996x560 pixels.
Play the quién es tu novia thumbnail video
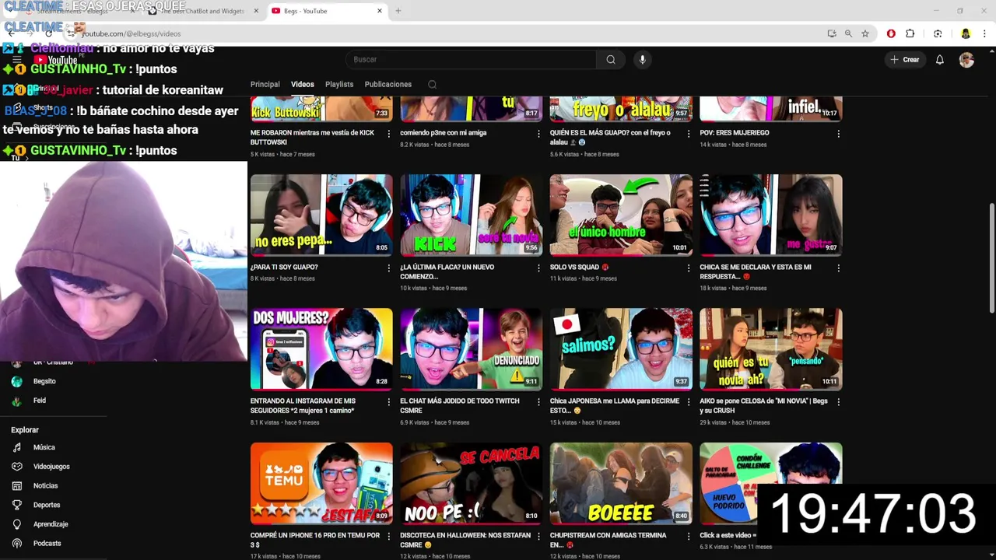pos(770,349)
